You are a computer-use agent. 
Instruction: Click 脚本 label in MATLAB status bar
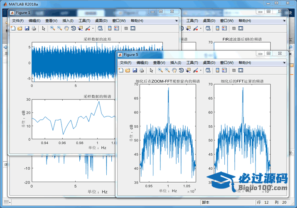point(206,202)
